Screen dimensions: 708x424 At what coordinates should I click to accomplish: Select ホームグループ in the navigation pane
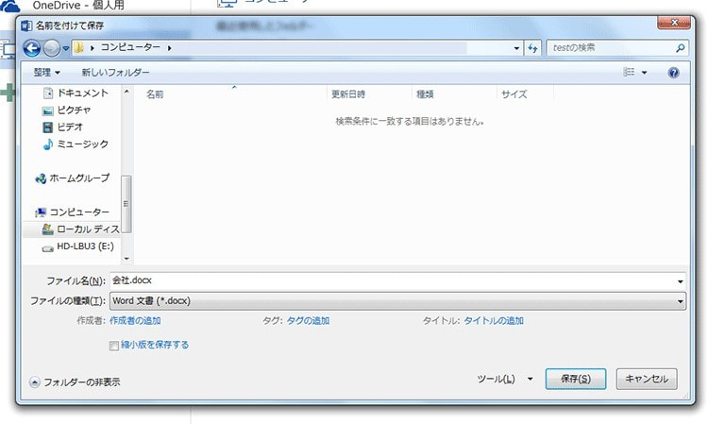(78, 178)
